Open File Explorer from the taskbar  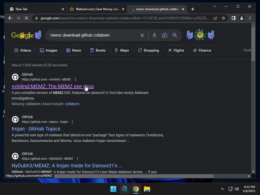click(147, 189)
